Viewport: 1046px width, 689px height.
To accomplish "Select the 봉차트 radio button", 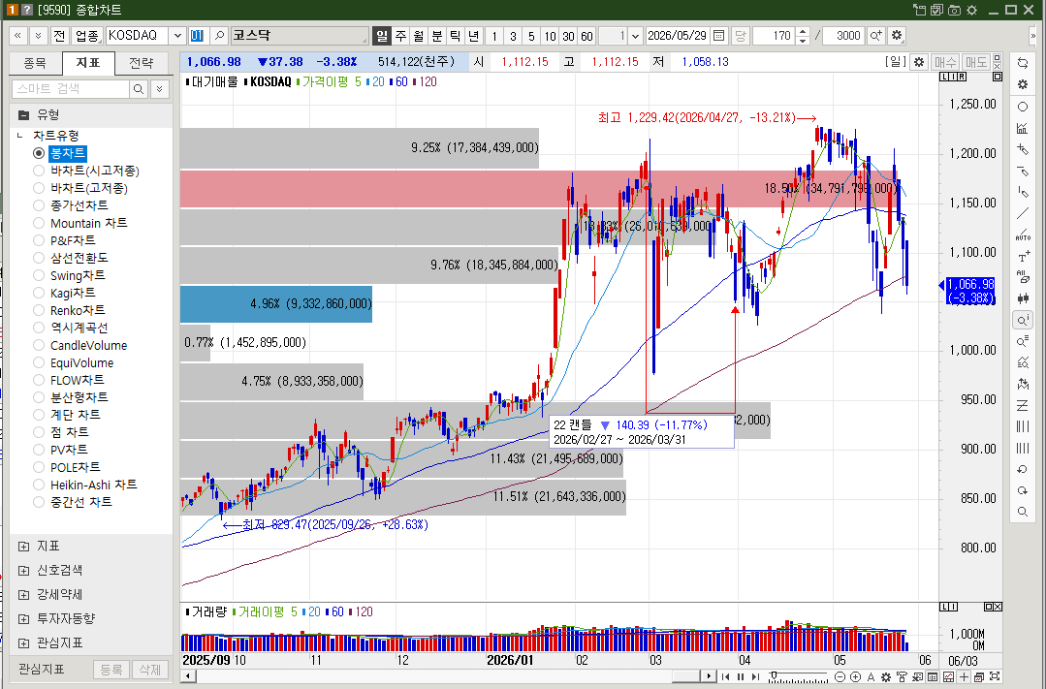I will click(x=39, y=153).
